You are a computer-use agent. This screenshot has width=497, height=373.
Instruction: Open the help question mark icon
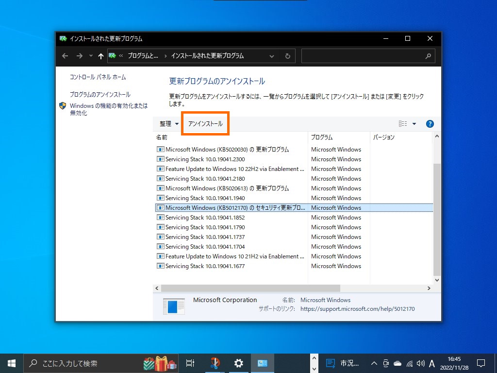coord(430,123)
